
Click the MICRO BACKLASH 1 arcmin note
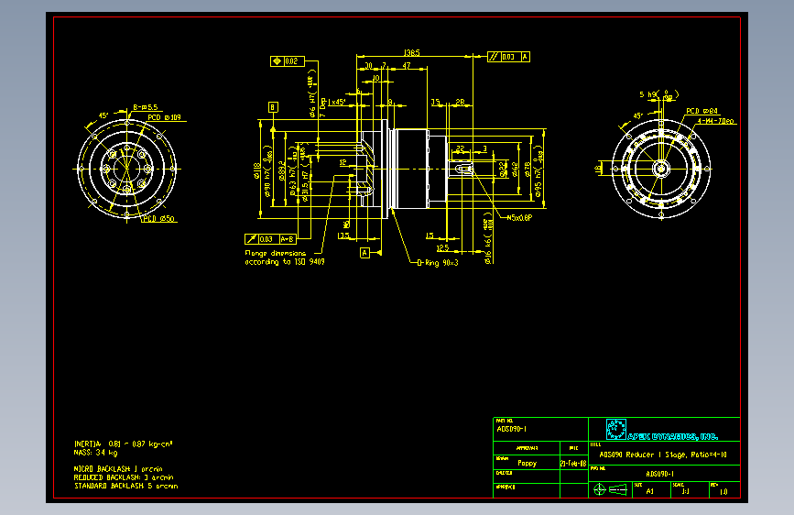coord(118,469)
